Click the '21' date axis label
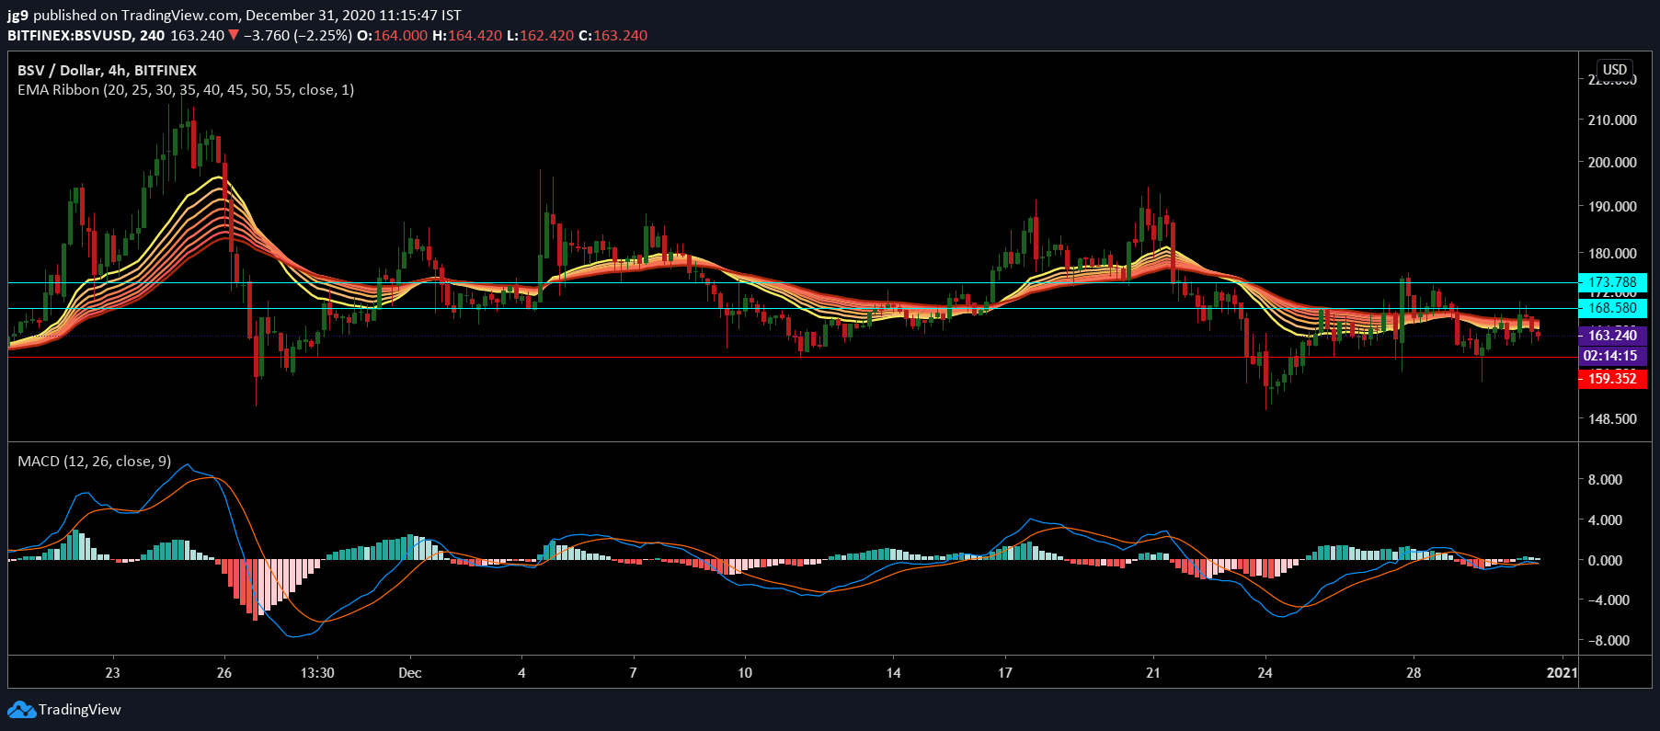The image size is (1660, 731). pyautogui.click(x=1153, y=673)
